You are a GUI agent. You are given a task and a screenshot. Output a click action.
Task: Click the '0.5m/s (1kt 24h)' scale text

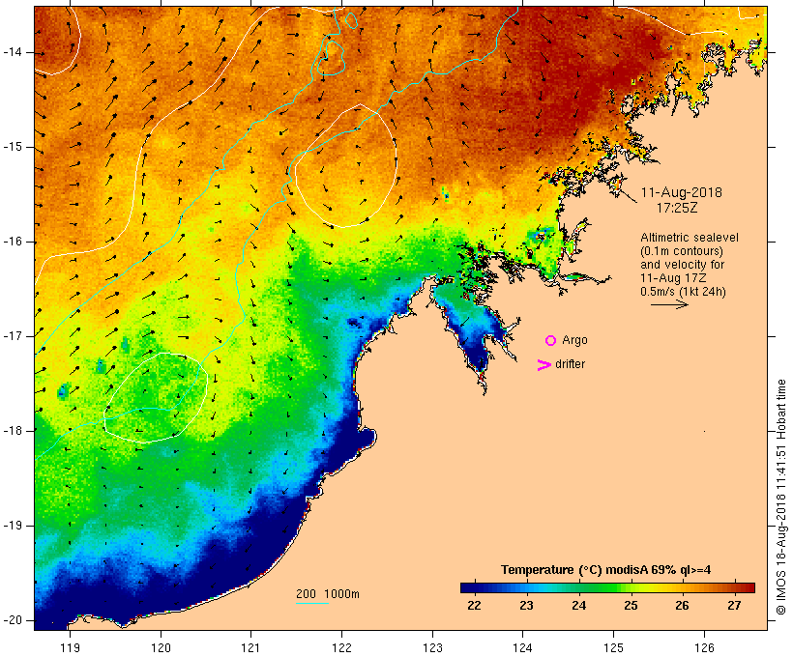[683, 292]
